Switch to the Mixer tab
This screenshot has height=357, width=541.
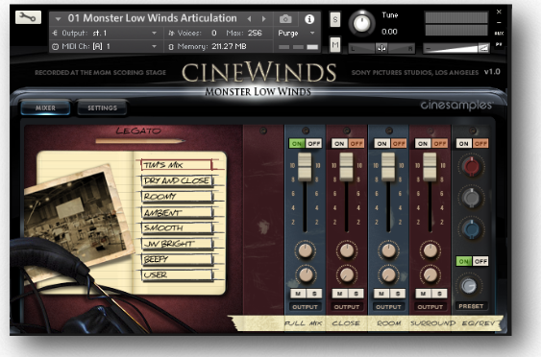(45, 108)
